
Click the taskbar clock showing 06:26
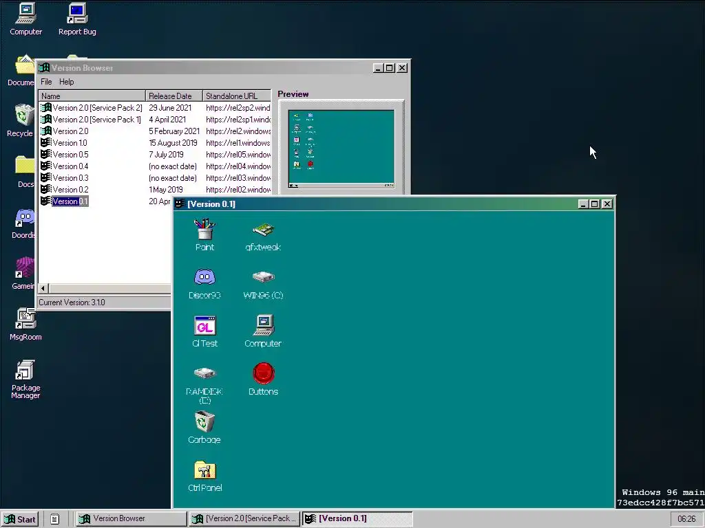(686, 519)
